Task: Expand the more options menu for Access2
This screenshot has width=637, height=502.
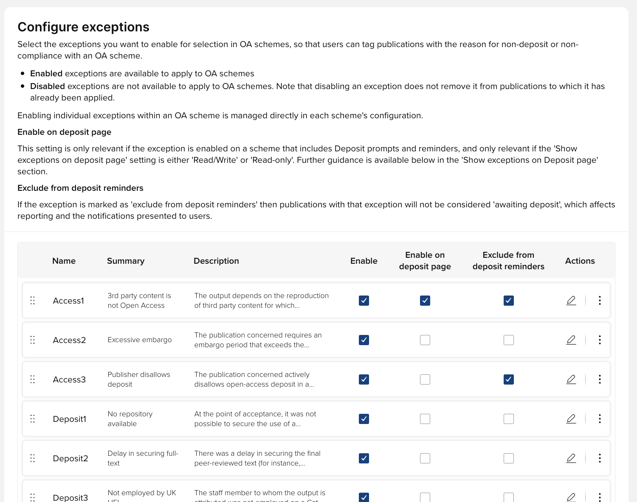Action: point(600,340)
